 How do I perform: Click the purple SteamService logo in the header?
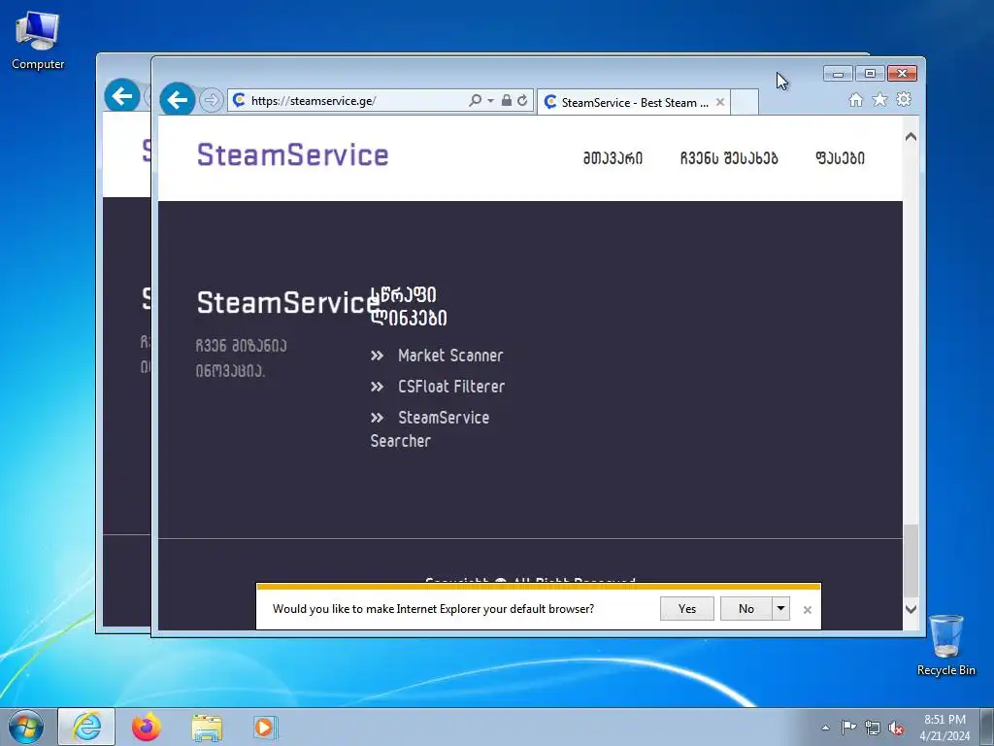pos(293,154)
